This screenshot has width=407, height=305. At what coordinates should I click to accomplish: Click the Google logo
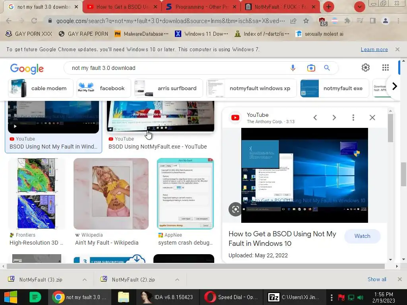(x=27, y=68)
